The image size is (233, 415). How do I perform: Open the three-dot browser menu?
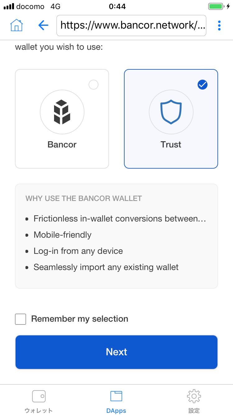click(219, 25)
